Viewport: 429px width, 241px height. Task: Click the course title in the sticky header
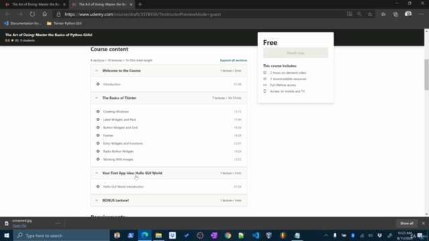tap(49, 35)
